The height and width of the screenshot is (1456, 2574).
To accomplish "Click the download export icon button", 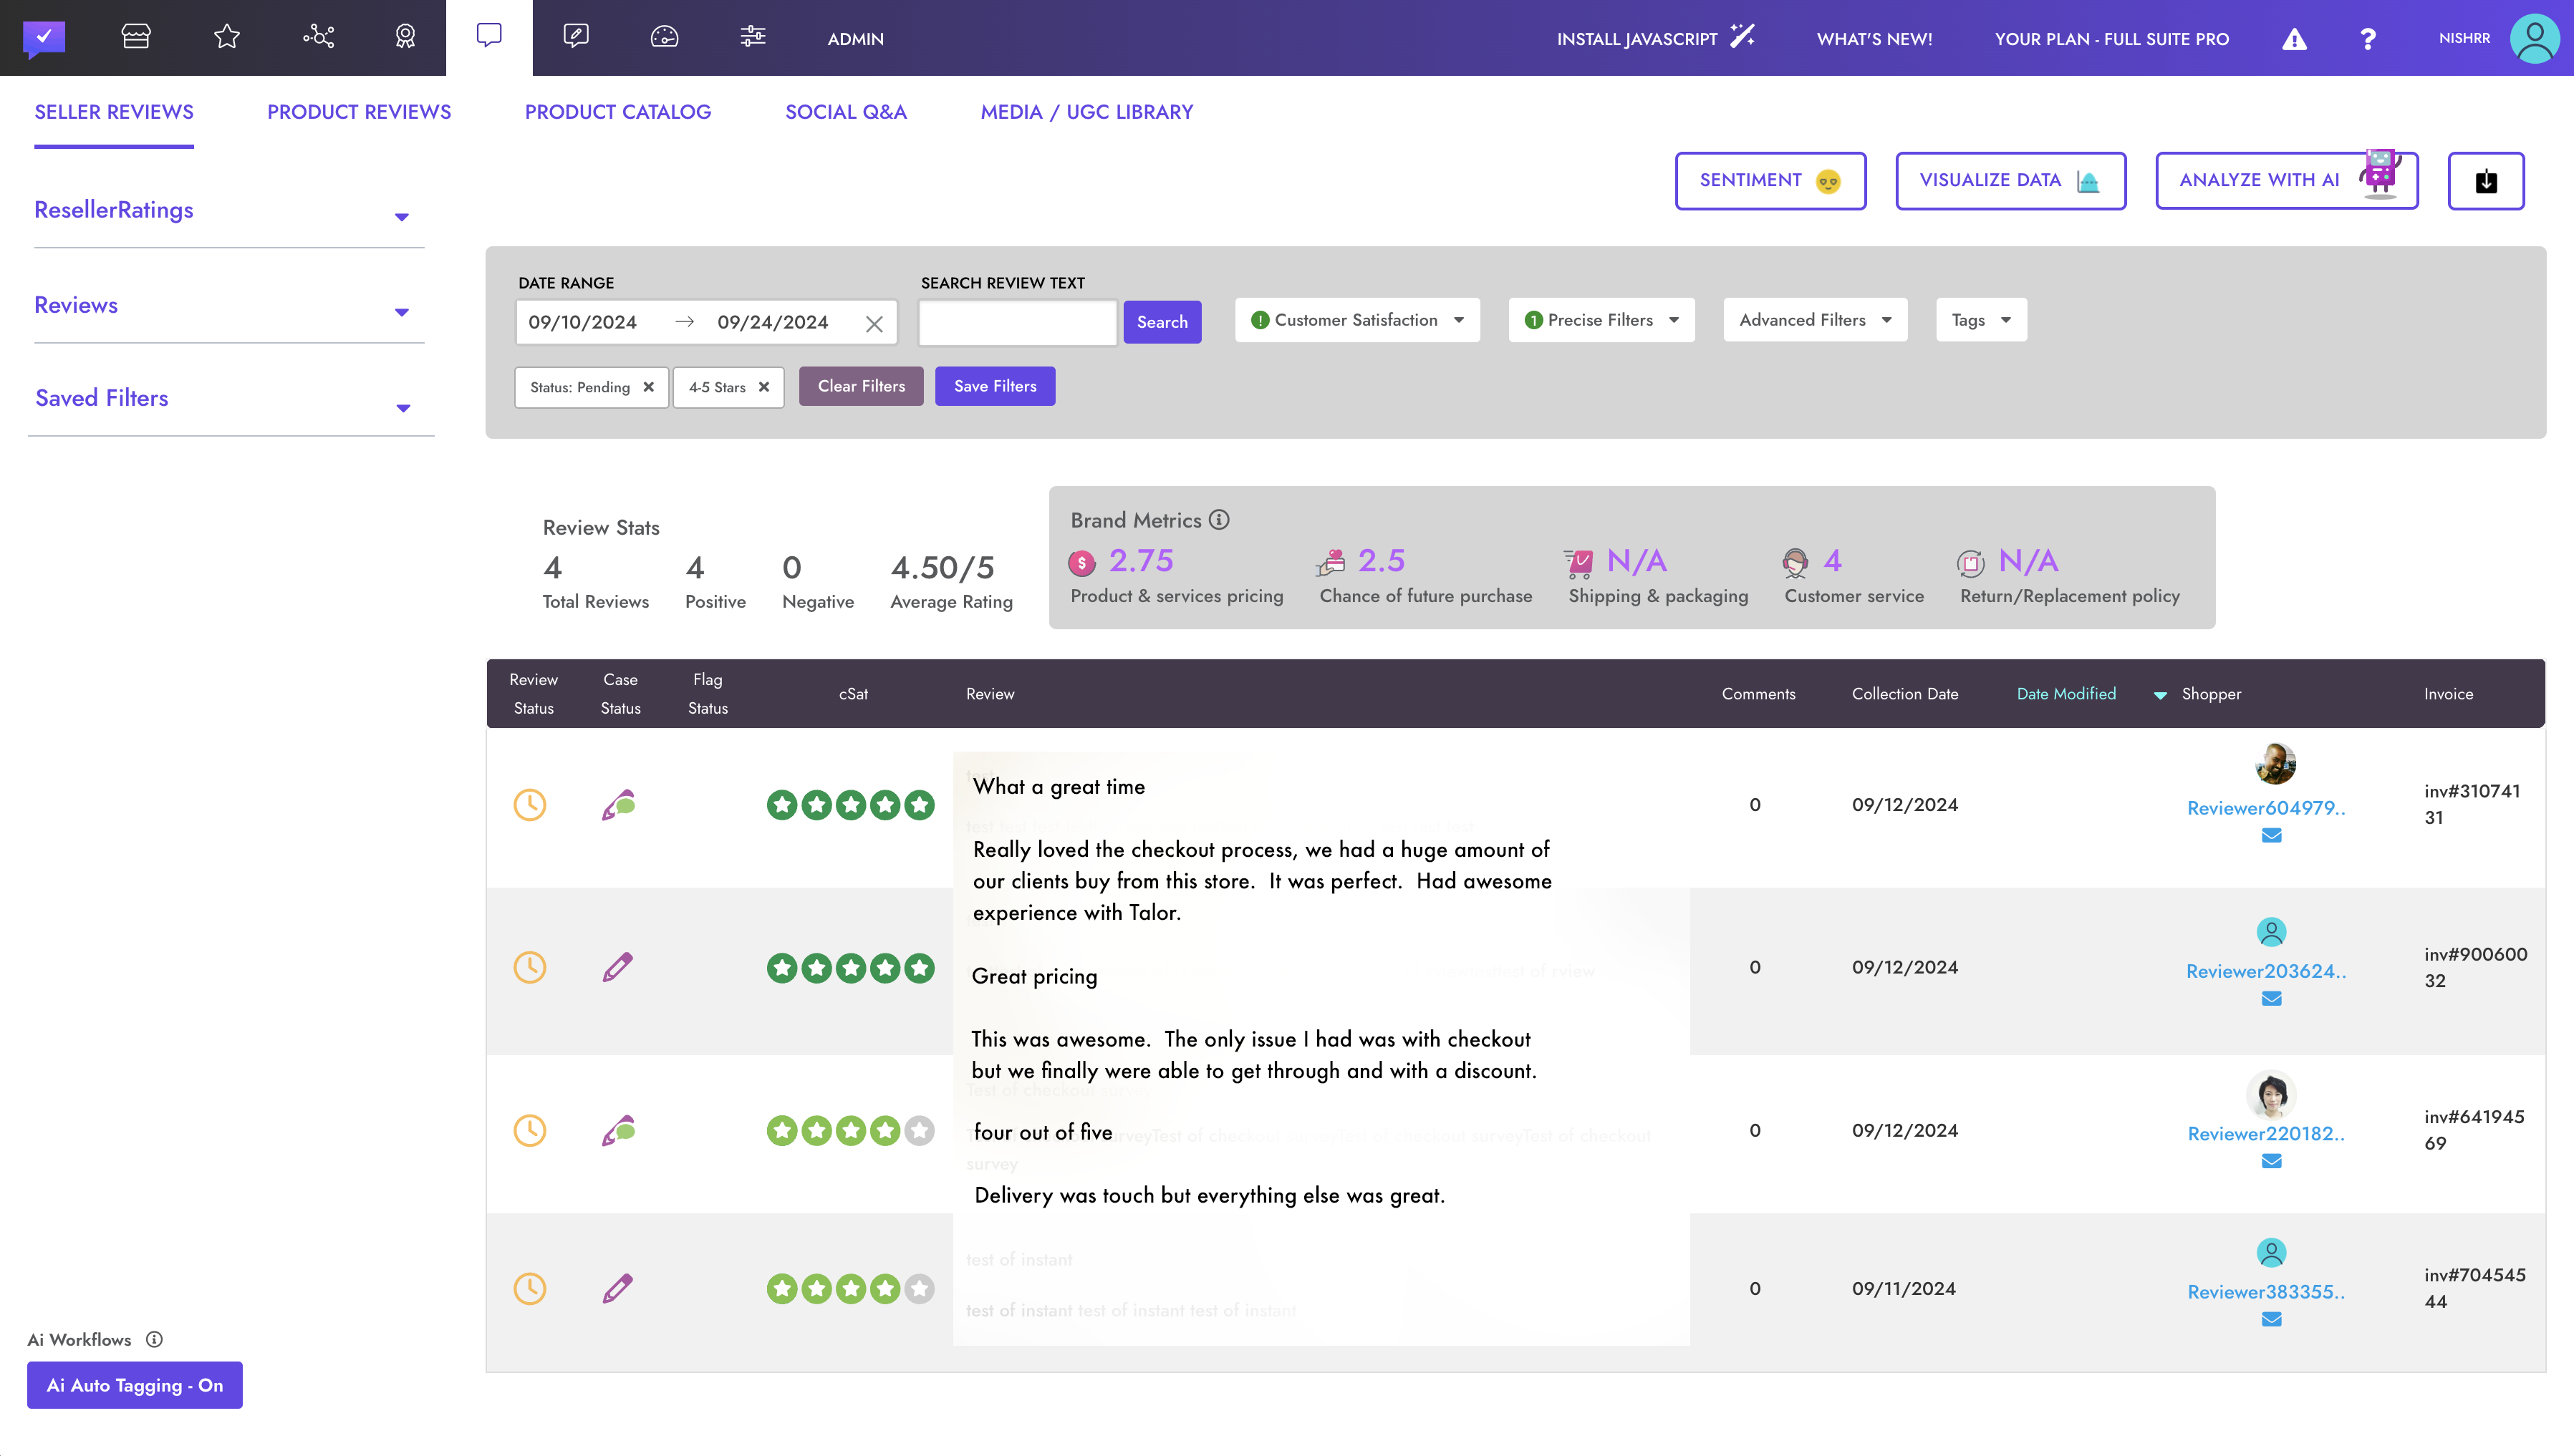I will pos(2486,181).
